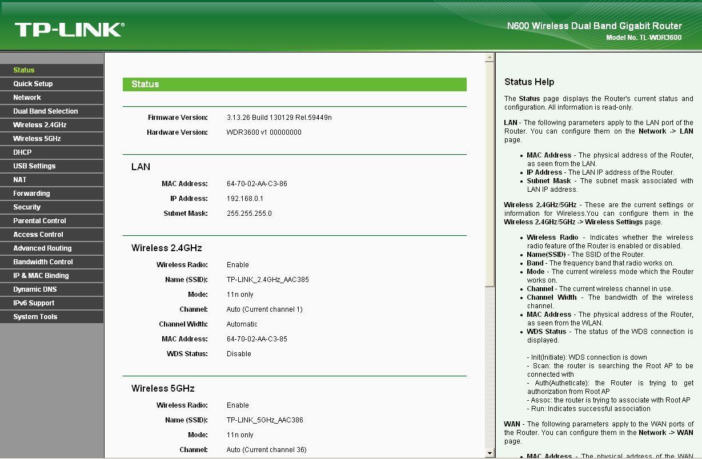
Task: Open the Dynamic DNS page
Action: 35,289
